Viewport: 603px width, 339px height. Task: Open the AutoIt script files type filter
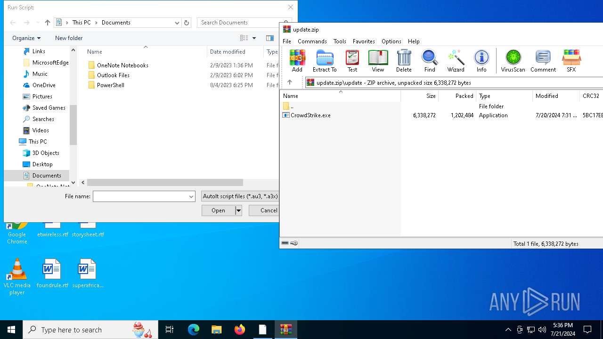tap(240, 196)
